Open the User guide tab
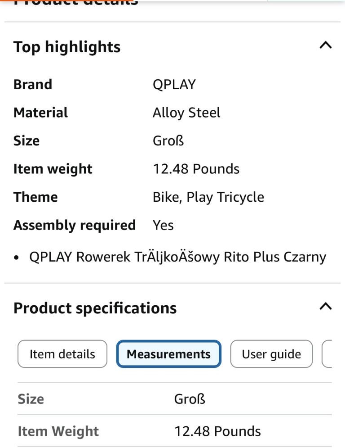345x448 pixels. (x=271, y=354)
